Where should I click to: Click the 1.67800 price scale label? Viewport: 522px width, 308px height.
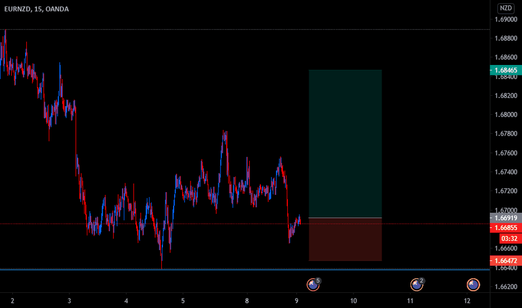click(506, 133)
